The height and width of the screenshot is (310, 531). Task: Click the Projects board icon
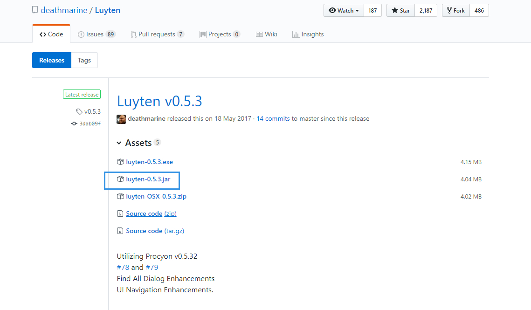(x=203, y=34)
